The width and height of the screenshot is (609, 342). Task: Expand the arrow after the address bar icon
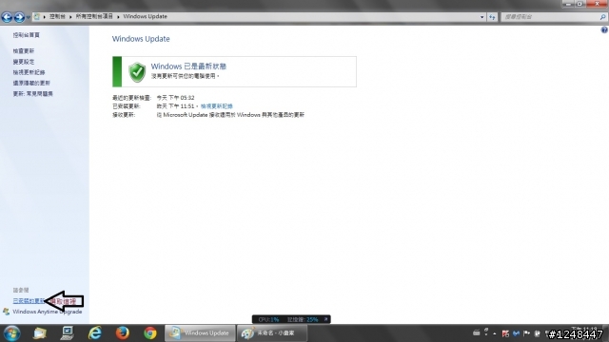click(x=45, y=17)
